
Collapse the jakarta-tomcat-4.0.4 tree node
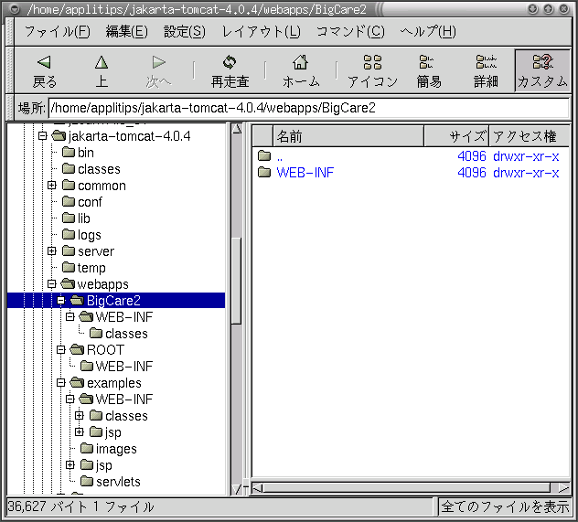pyautogui.click(x=42, y=136)
